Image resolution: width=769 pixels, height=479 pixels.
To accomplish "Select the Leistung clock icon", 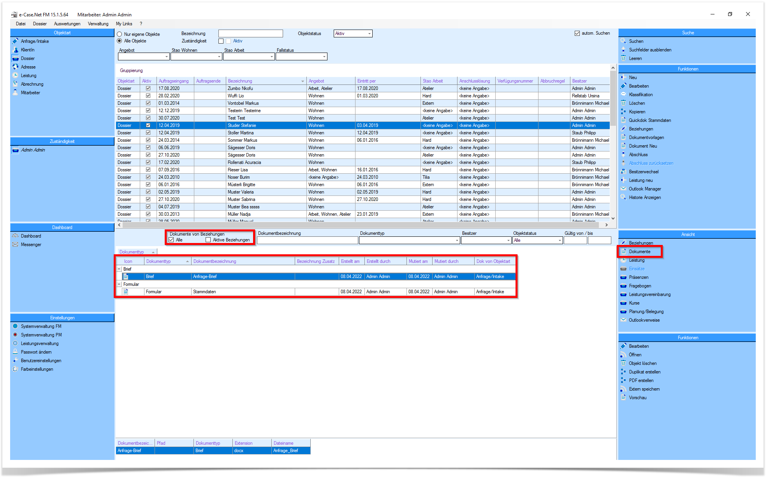I will [16, 76].
